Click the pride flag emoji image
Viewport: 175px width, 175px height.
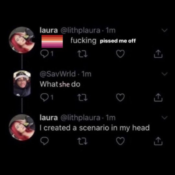pos(52,41)
